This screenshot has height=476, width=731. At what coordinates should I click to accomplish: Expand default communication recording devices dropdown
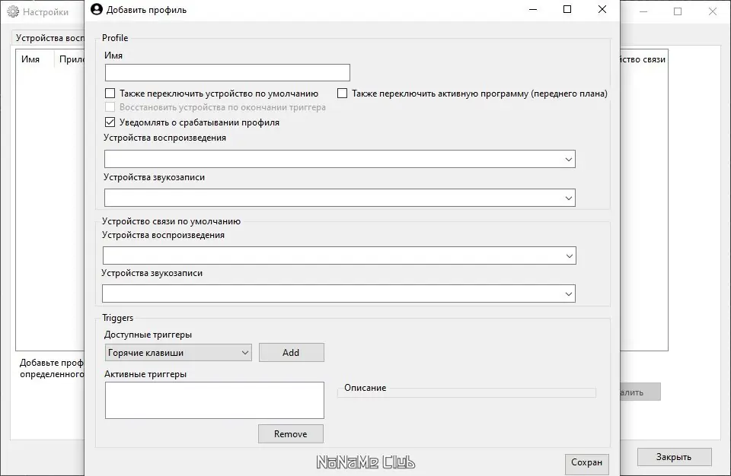pos(340,294)
